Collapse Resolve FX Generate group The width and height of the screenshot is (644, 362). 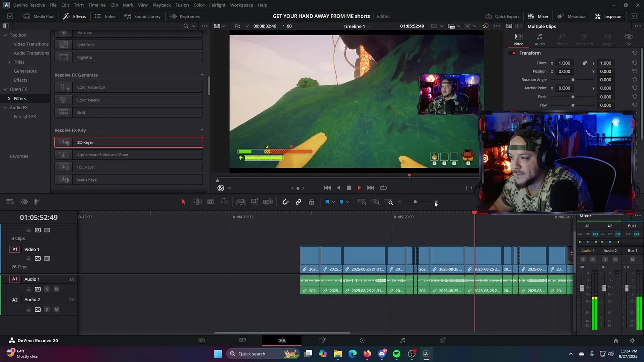(x=202, y=75)
